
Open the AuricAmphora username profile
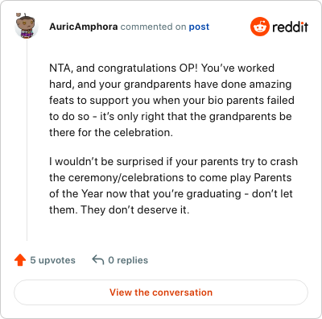pyautogui.click(x=84, y=27)
